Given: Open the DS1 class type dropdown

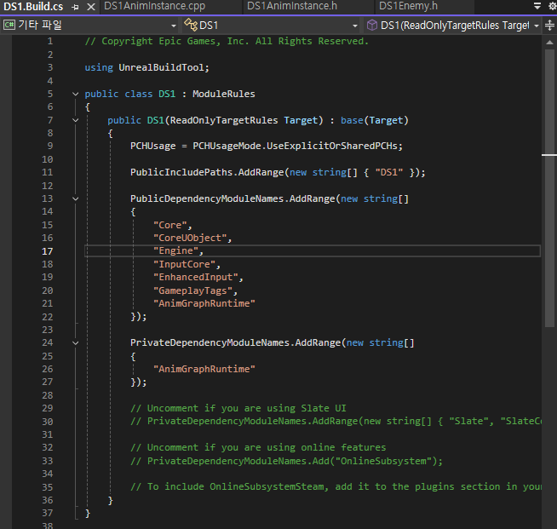Looking at the screenshot, I should tap(271, 26).
